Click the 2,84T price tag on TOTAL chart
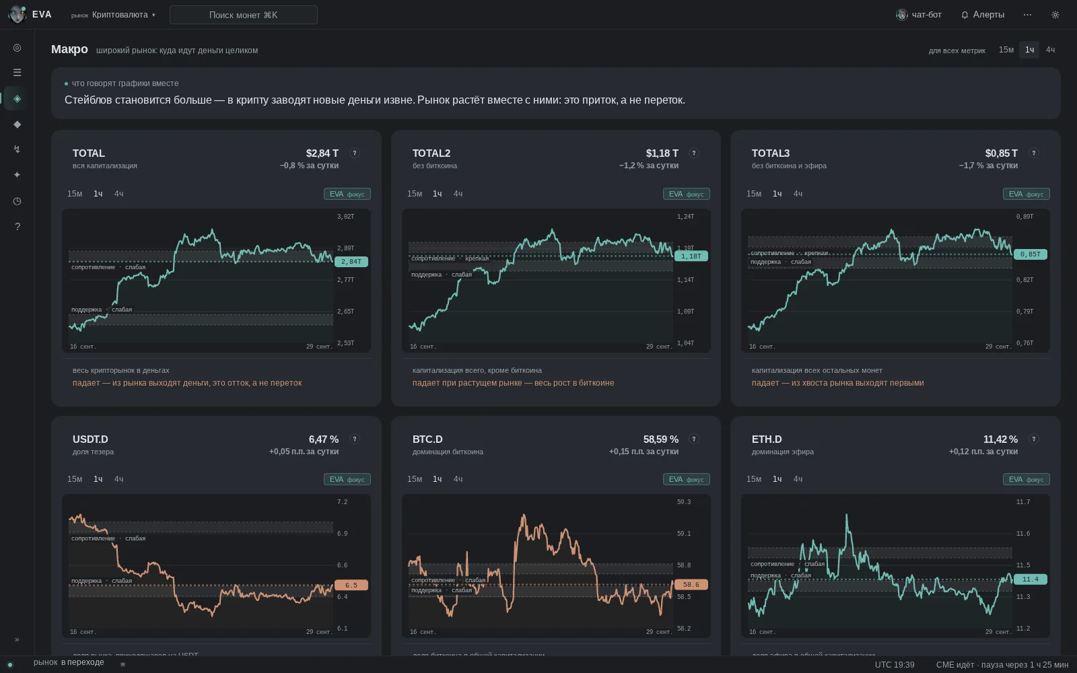The height and width of the screenshot is (673, 1077). (351, 262)
